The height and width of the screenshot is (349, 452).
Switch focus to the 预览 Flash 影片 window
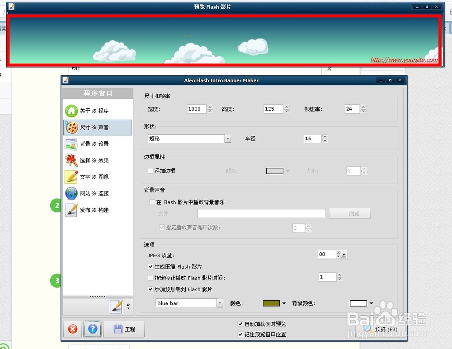212,6
